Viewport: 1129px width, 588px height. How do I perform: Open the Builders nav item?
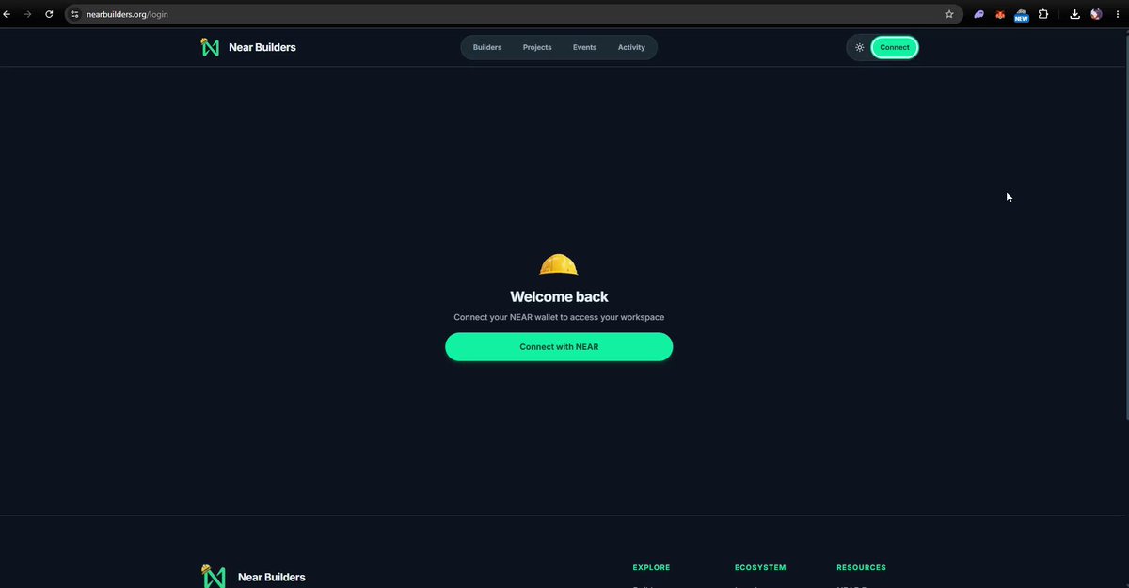[x=487, y=47]
